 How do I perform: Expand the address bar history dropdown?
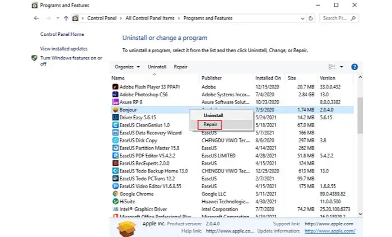click(302, 18)
